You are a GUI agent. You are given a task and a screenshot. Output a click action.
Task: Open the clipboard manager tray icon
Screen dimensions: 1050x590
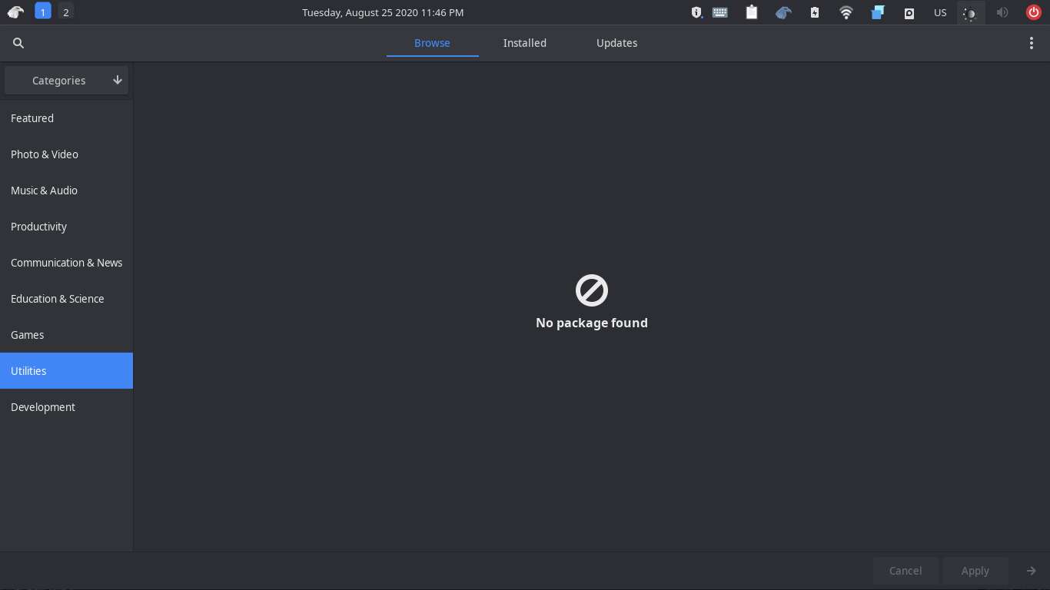pyautogui.click(x=752, y=12)
